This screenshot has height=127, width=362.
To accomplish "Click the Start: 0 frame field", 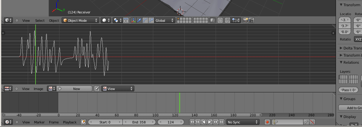I will coord(105,122).
